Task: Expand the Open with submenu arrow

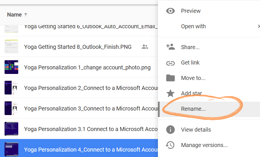Action: click(258, 26)
